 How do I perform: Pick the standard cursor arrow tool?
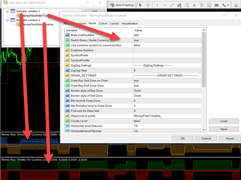(x=140, y=5)
